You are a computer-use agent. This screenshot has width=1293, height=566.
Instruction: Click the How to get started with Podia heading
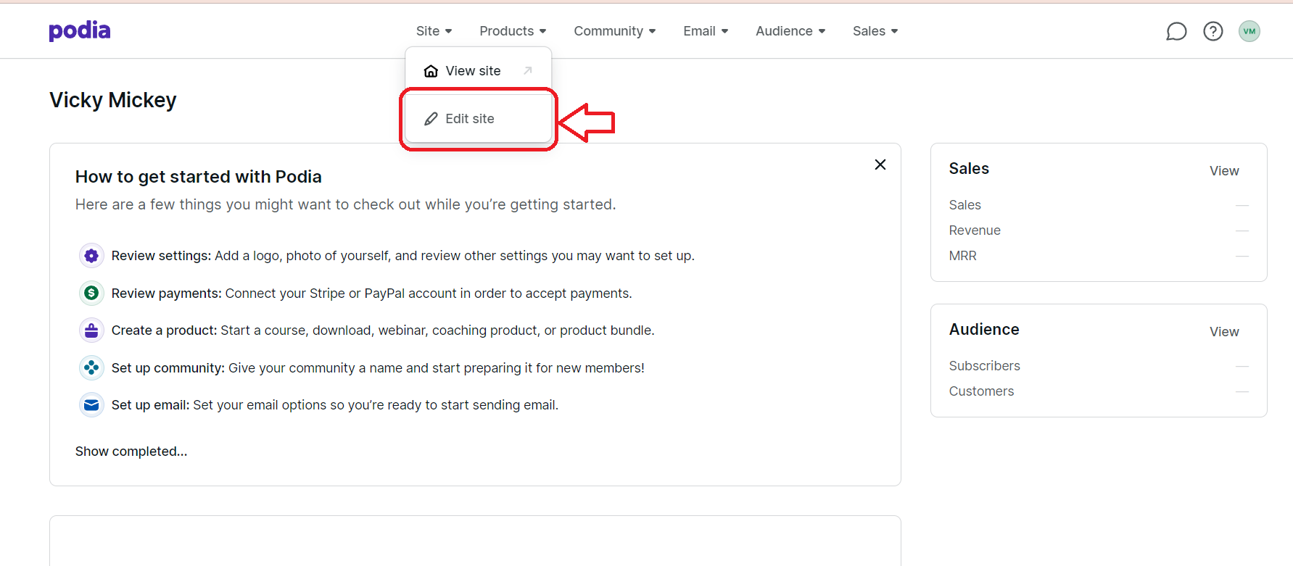pyautogui.click(x=199, y=177)
